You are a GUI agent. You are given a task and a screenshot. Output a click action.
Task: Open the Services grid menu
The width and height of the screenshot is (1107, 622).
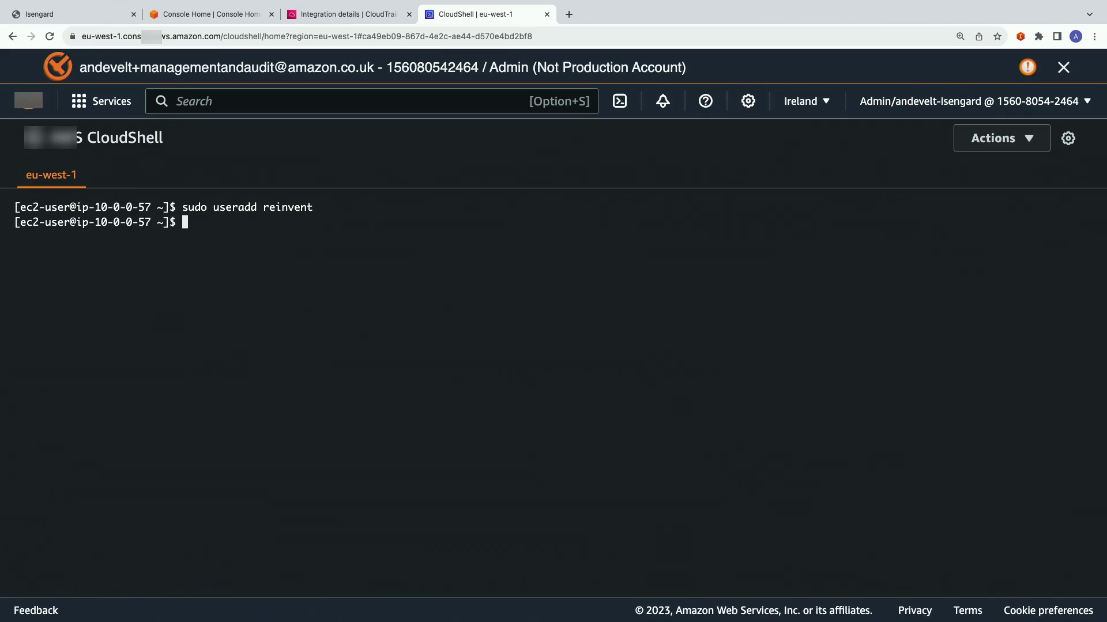[x=79, y=101]
